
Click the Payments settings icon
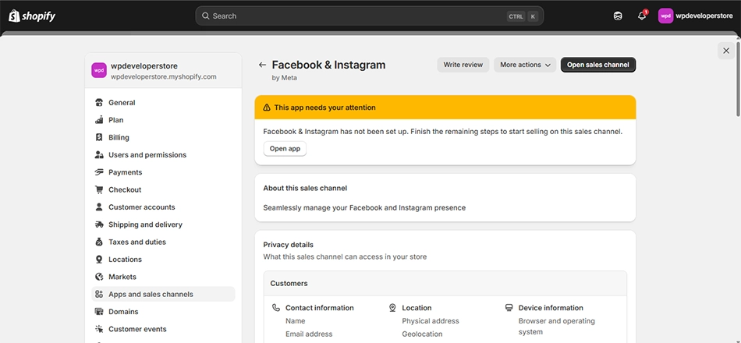pos(99,172)
